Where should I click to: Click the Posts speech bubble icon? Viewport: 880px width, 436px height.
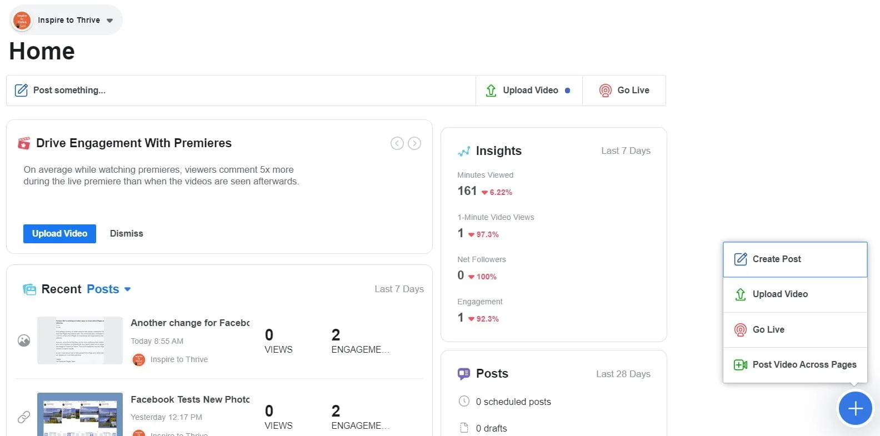[x=464, y=374]
